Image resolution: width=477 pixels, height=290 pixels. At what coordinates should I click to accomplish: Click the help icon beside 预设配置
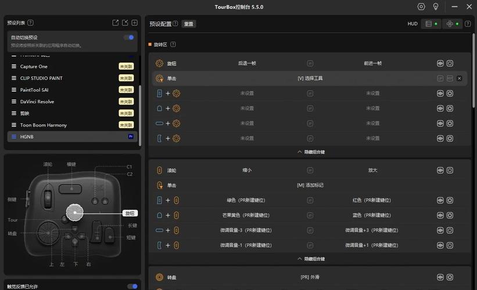(x=175, y=24)
